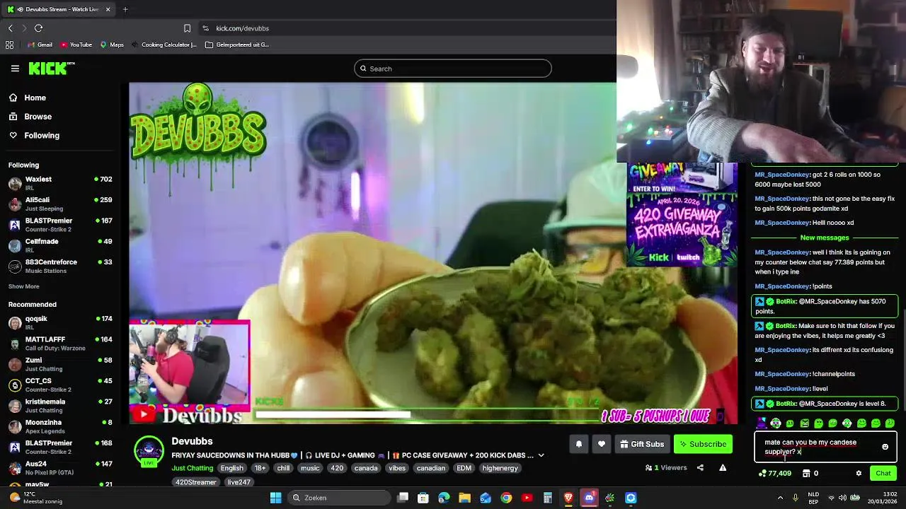906x509 pixels.
Task: Subscribe to Devubbs channel
Action: coord(703,444)
